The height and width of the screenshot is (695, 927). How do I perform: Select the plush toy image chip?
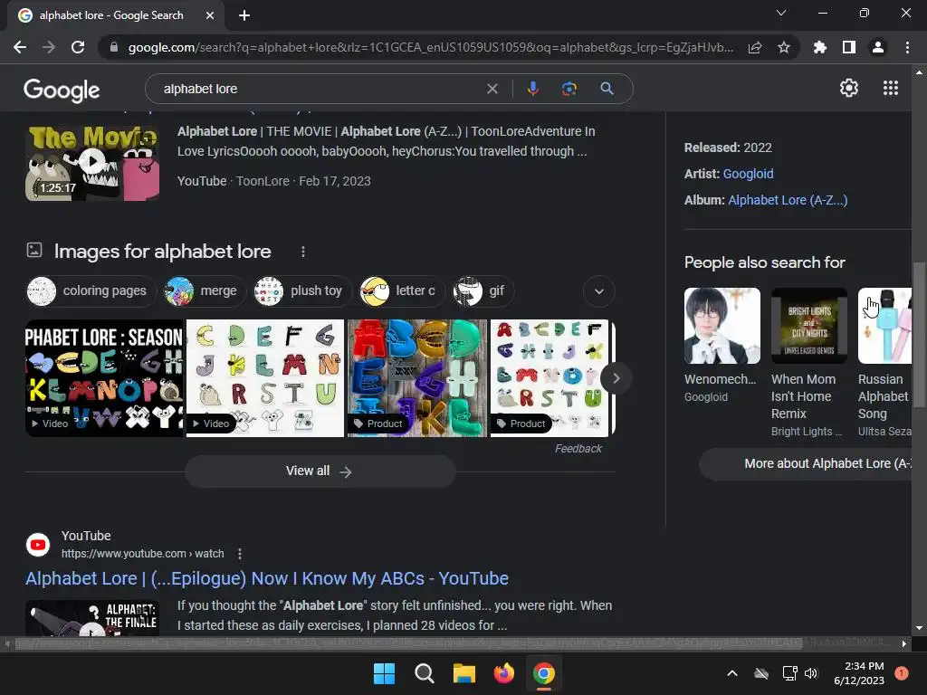[x=301, y=290]
